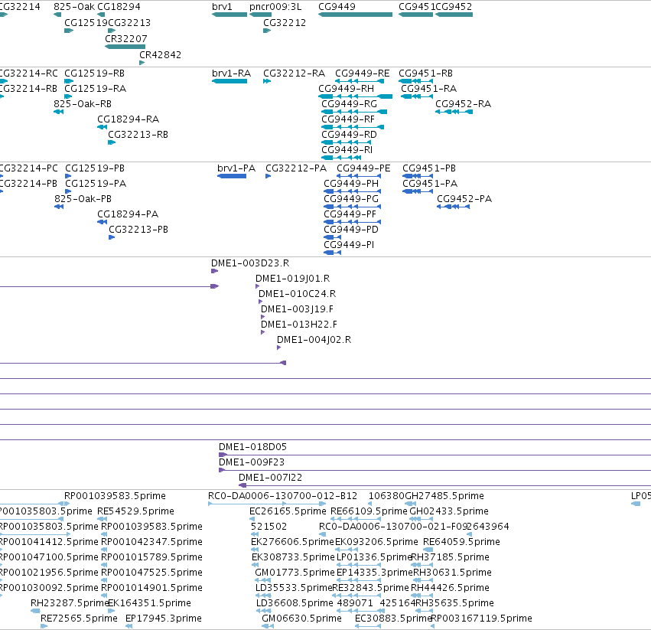The width and height of the screenshot is (651, 630).
Task: Click EST GM06630.5prime
Action: point(268,626)
